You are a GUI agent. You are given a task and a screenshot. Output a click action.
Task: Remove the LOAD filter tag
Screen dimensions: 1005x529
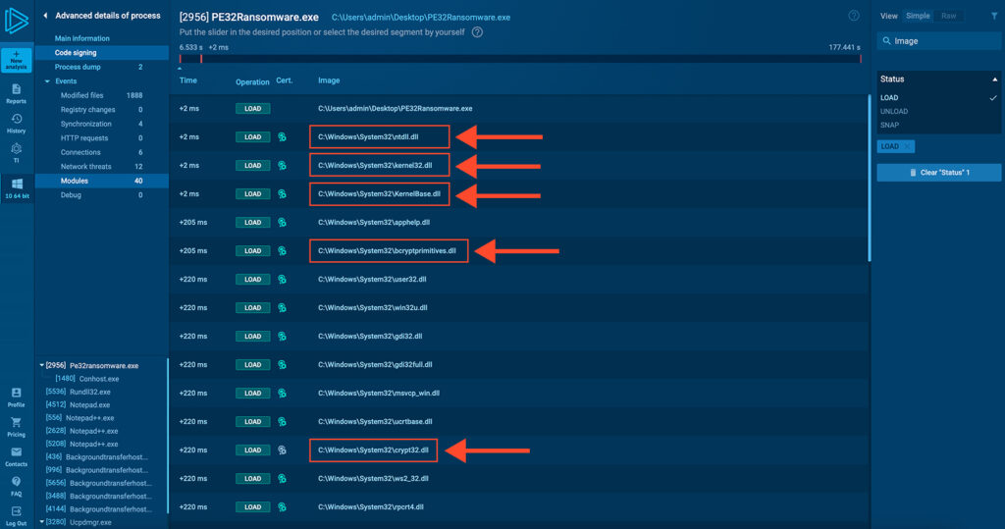(908, 146)
